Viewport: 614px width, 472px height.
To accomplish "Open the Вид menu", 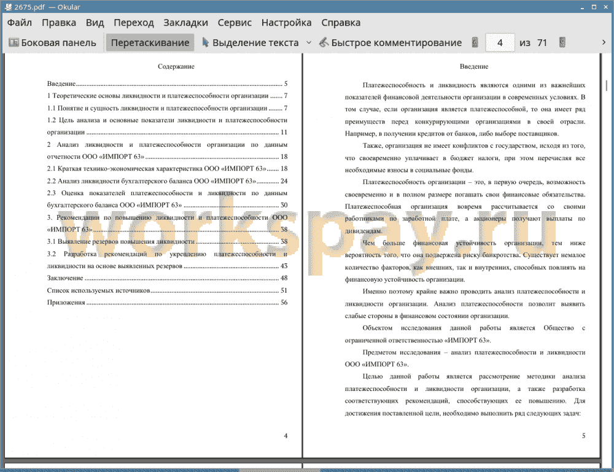I will click(x=95, y=23).
